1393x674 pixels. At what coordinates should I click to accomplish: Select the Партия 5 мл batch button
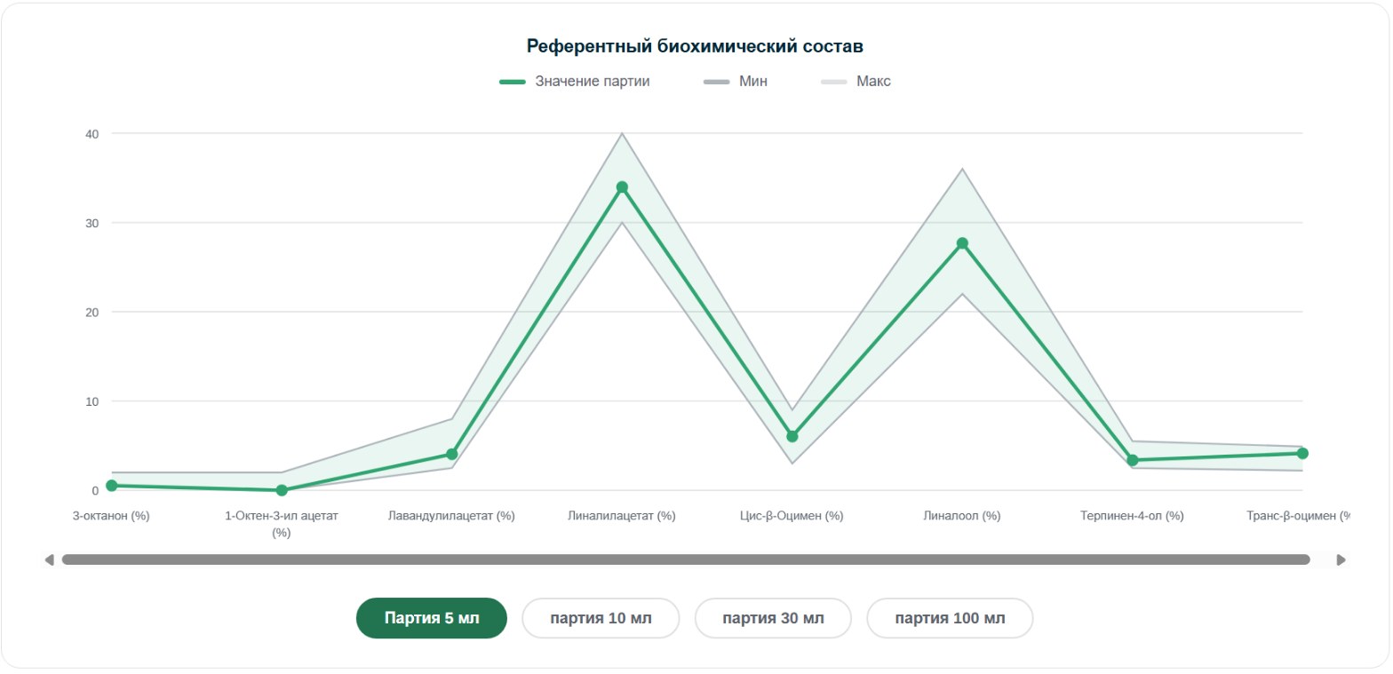pyautogui.click(x=432, y=618)
